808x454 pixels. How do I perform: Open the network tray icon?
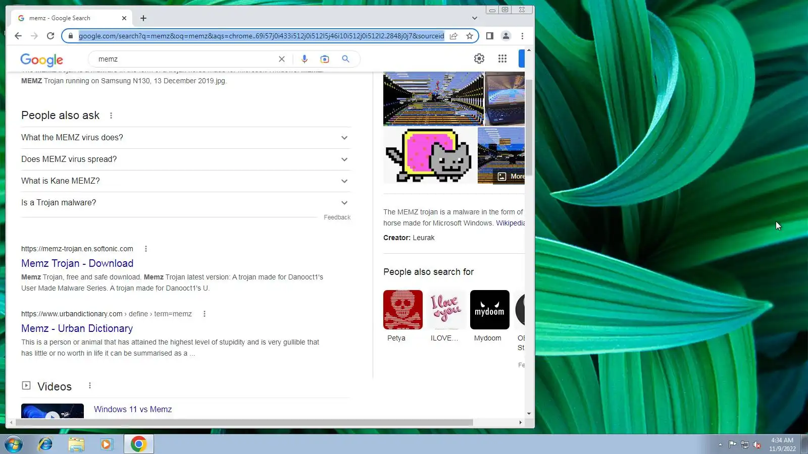[745, 444]
